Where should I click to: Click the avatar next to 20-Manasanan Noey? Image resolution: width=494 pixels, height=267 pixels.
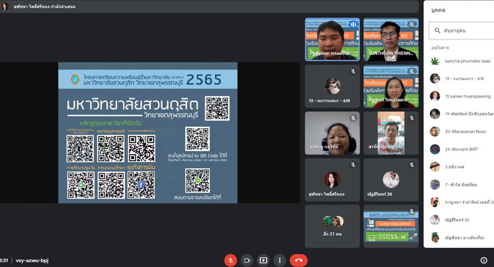(435, 132)
